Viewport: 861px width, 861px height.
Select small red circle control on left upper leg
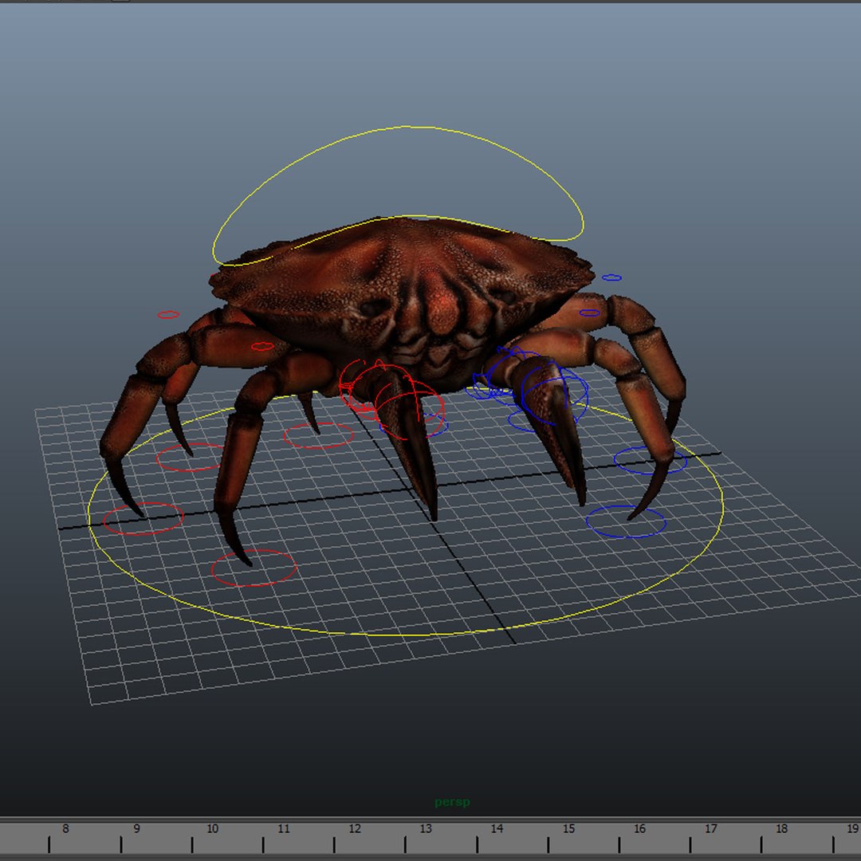click(x=262, y=347)
